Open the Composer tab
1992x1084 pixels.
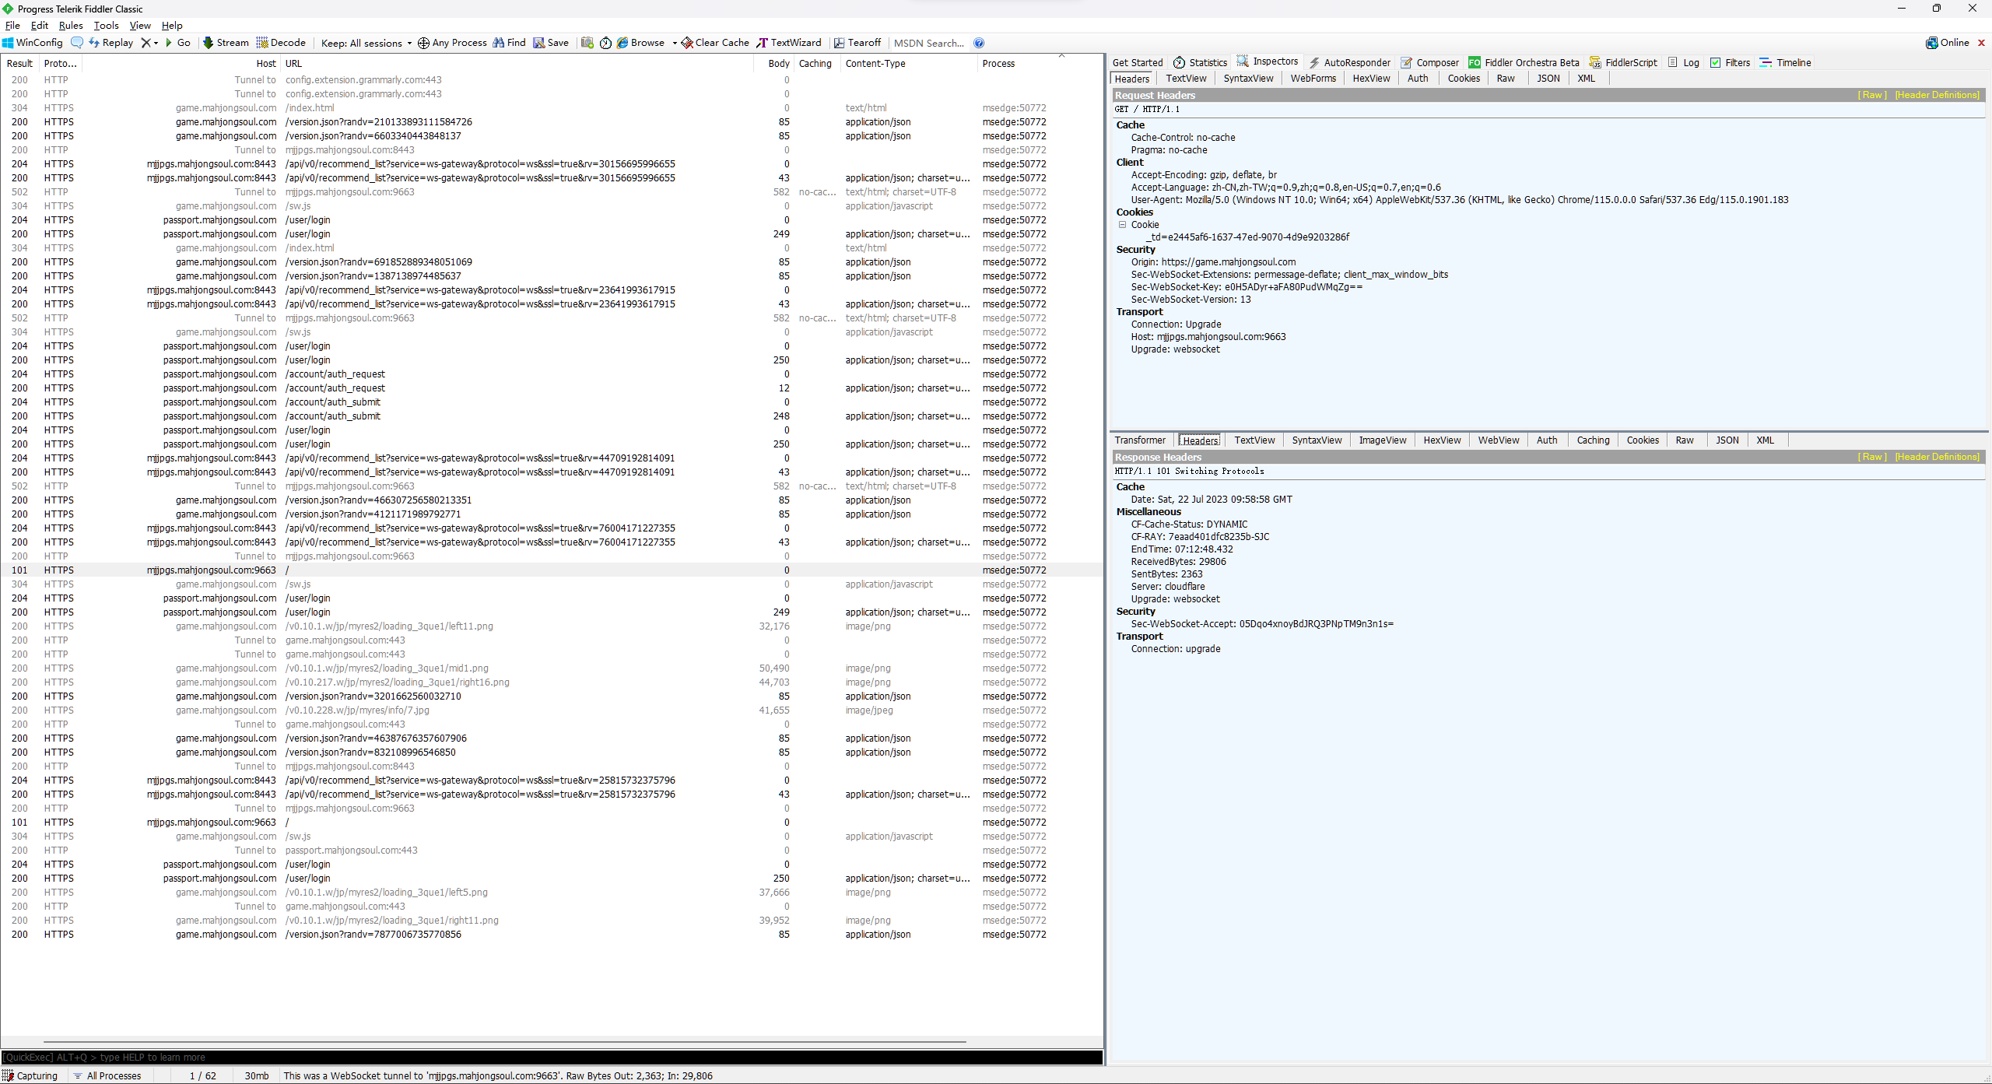[x=1430, y=62]
